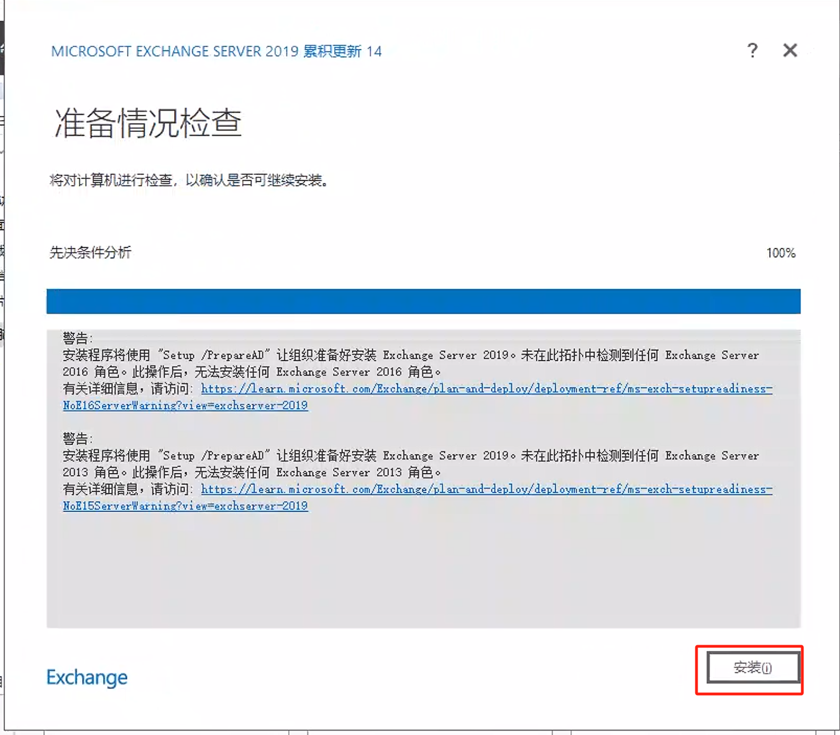Screen dimensions: 840x735
Task: Click the Exchange Server 2016 角色 warning text
Action: pos(411,363)
